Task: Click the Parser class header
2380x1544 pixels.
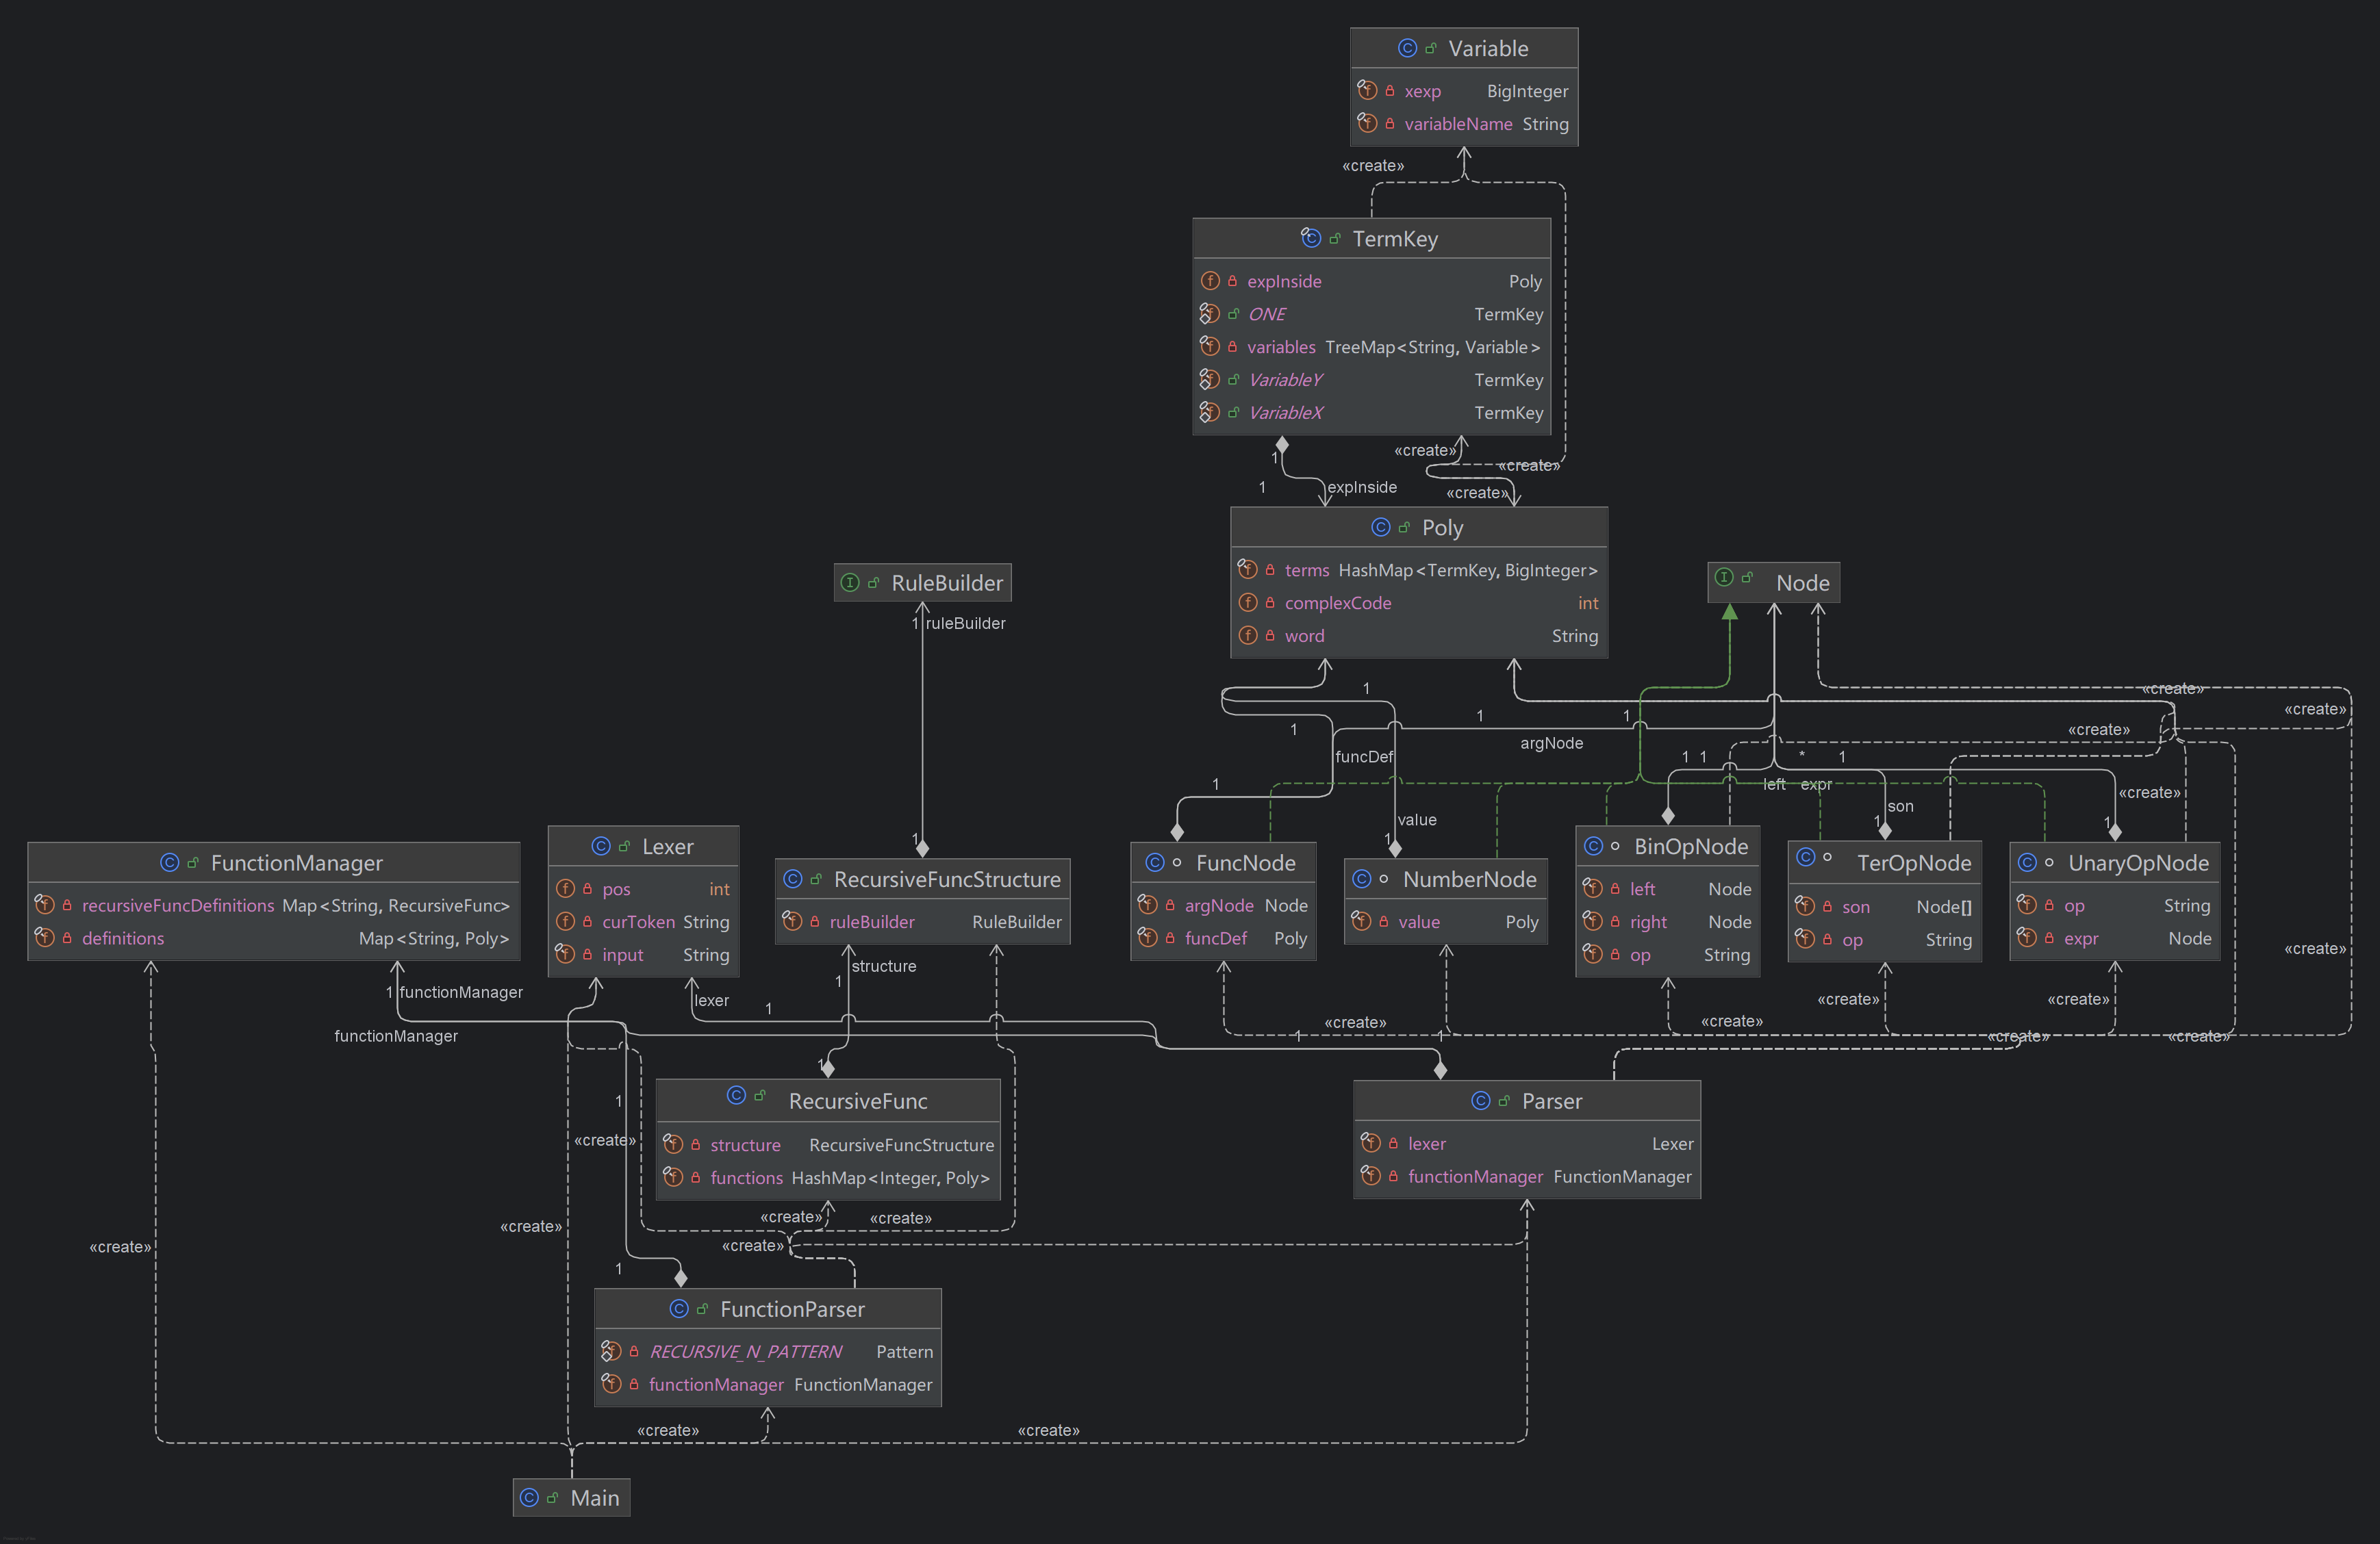Action: (1551, 1101)
